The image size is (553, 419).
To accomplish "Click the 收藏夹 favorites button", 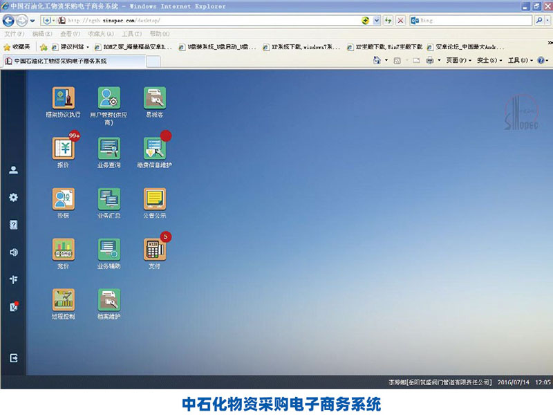I will [17, 47].
